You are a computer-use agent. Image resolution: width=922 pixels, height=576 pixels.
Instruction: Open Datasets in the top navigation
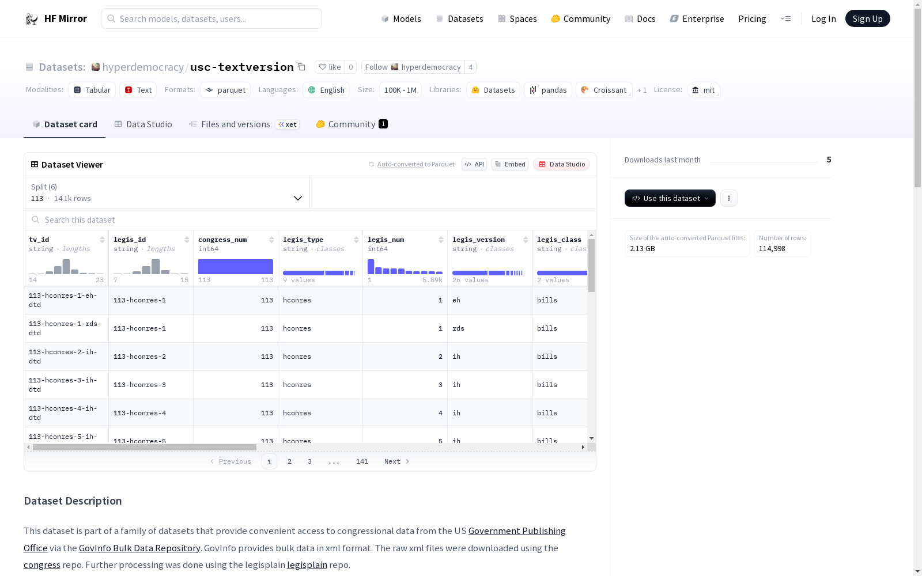pyautogui.click(x=459, y=18)
